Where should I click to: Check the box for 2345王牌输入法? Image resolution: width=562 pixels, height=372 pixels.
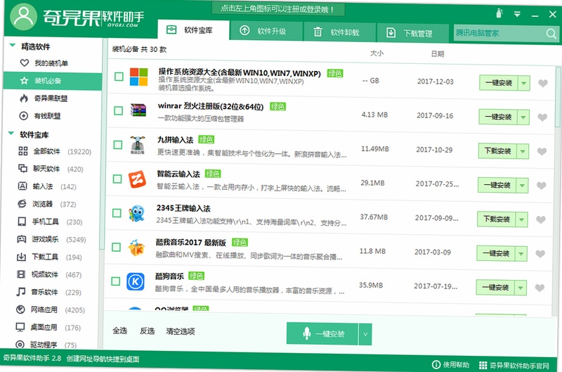tap(117, 213)
